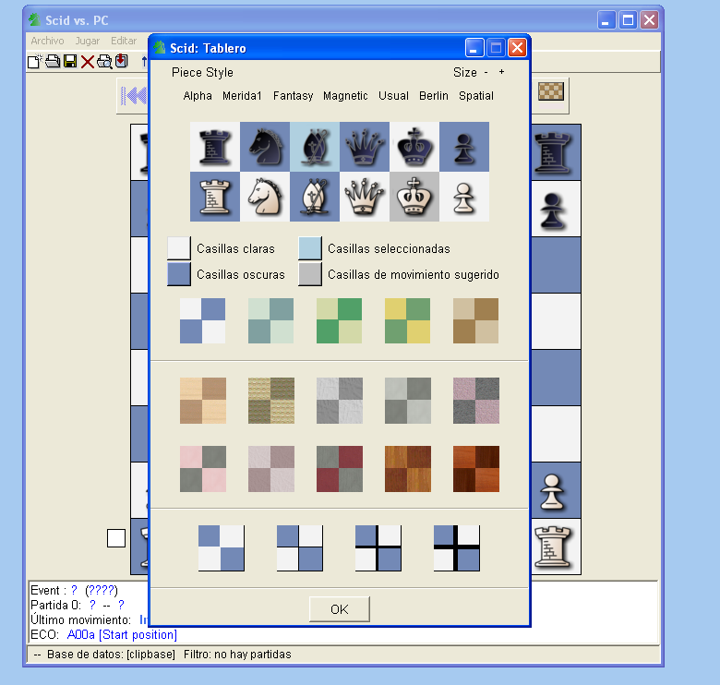Open the Archivo menu in Scid vs. PC
The width and height of the screenshot is (720, 685).
[x=47, y=41]
